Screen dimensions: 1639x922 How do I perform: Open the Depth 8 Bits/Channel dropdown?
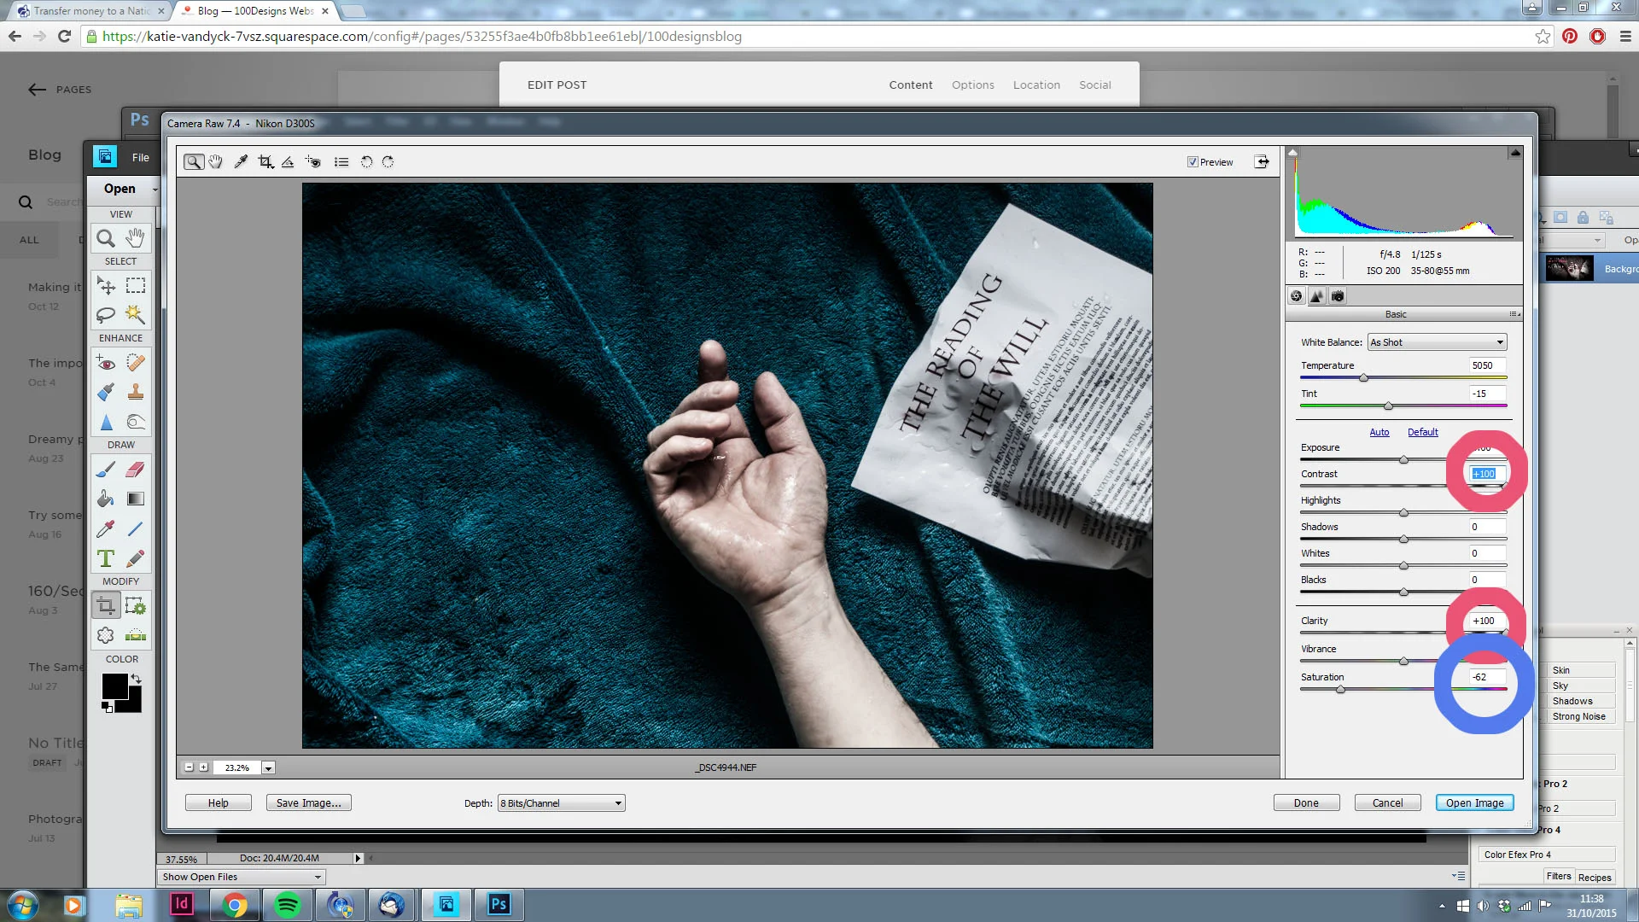click(x=561, y=803)
